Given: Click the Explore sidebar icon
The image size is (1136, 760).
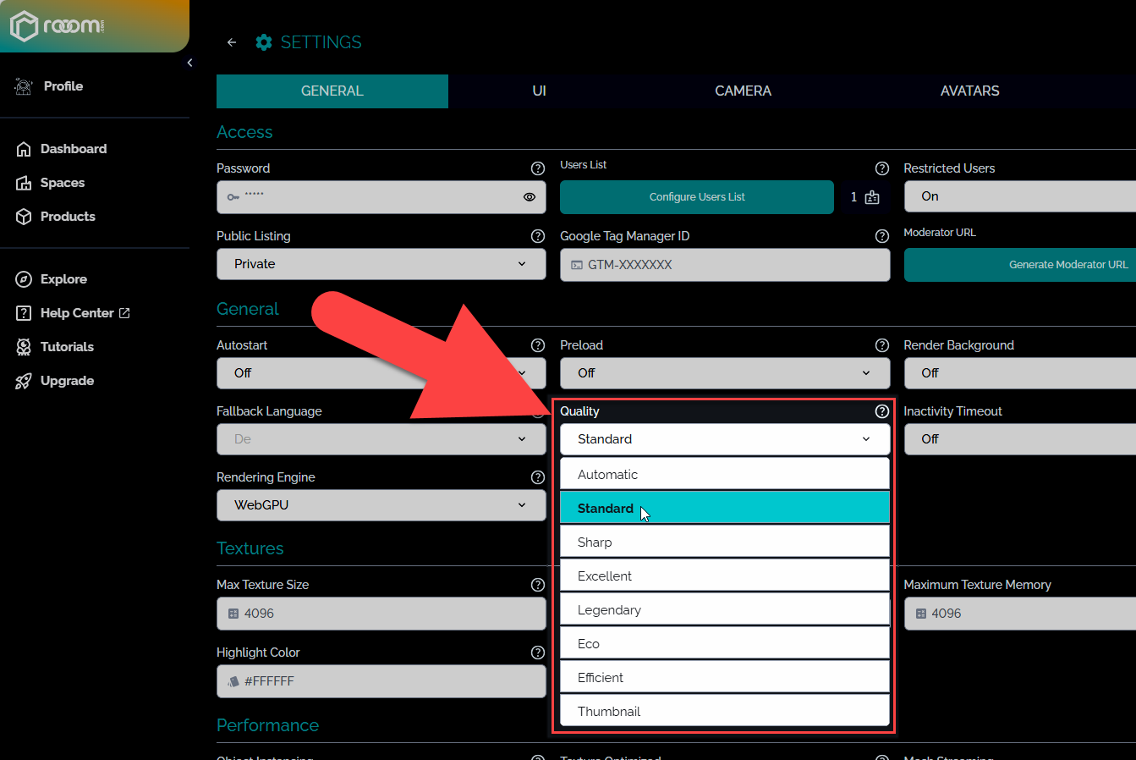Looking at the screenshot, I should coord(64,278).
